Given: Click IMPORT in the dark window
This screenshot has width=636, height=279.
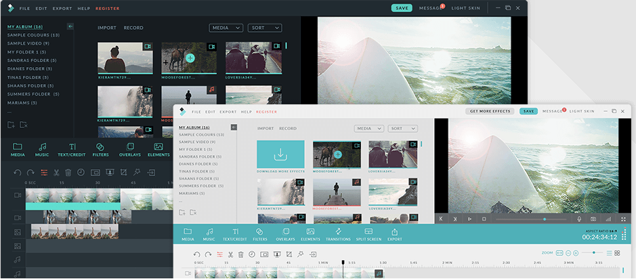Looking at the screenshot, I should 106,28.
